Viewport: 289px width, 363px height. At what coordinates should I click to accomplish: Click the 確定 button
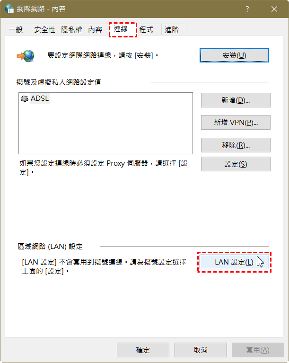point(143,350)
